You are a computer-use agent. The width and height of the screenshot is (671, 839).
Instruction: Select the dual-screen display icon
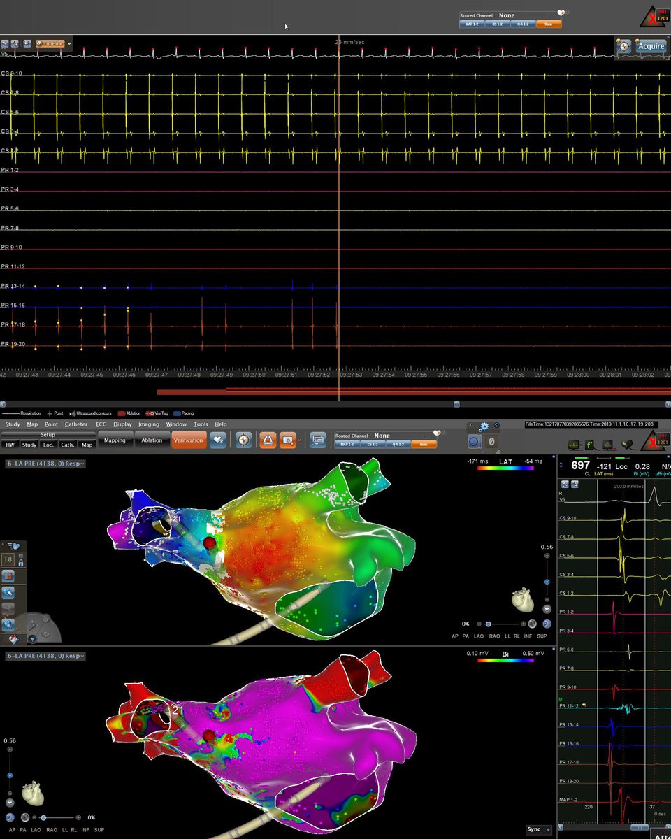tap(319, 440)
